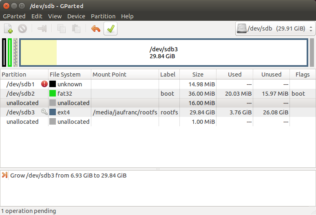The image size is (316, 215).
Task: Select the /dev/sdb2 fat32 partition row
Action: click(x=158, y=94)
